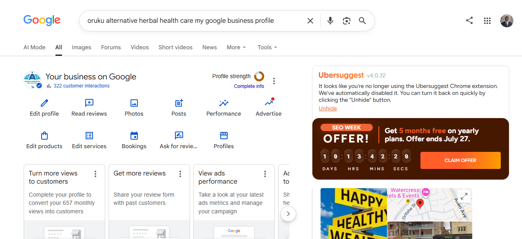Open the Happy Healthy sign photo
This screenshot has height=239, width=522.
(x=354, y=213)
